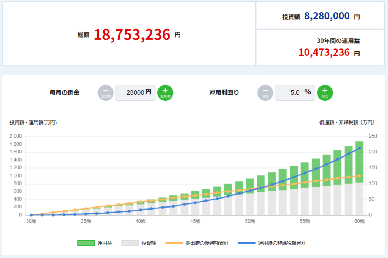388x258 pixels.
Task: Decrease monthly contribution by 1000 yen
Action: pyautogui.click(x=105, y=93)
